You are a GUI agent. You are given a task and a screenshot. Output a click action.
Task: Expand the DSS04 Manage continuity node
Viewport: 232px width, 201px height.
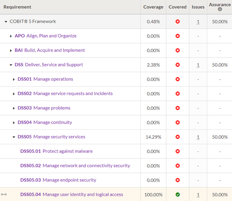coord(14,123)
